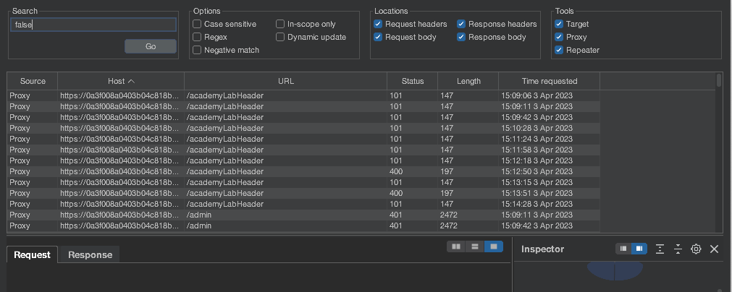Switch Inspector to right-docked layout icon
This screenshot has height=292, width=732.
[639, 249]
